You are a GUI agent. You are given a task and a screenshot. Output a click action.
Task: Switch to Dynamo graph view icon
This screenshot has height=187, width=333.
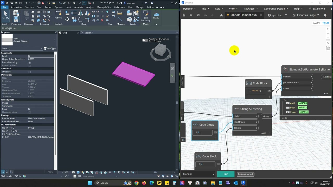[326, 23]
